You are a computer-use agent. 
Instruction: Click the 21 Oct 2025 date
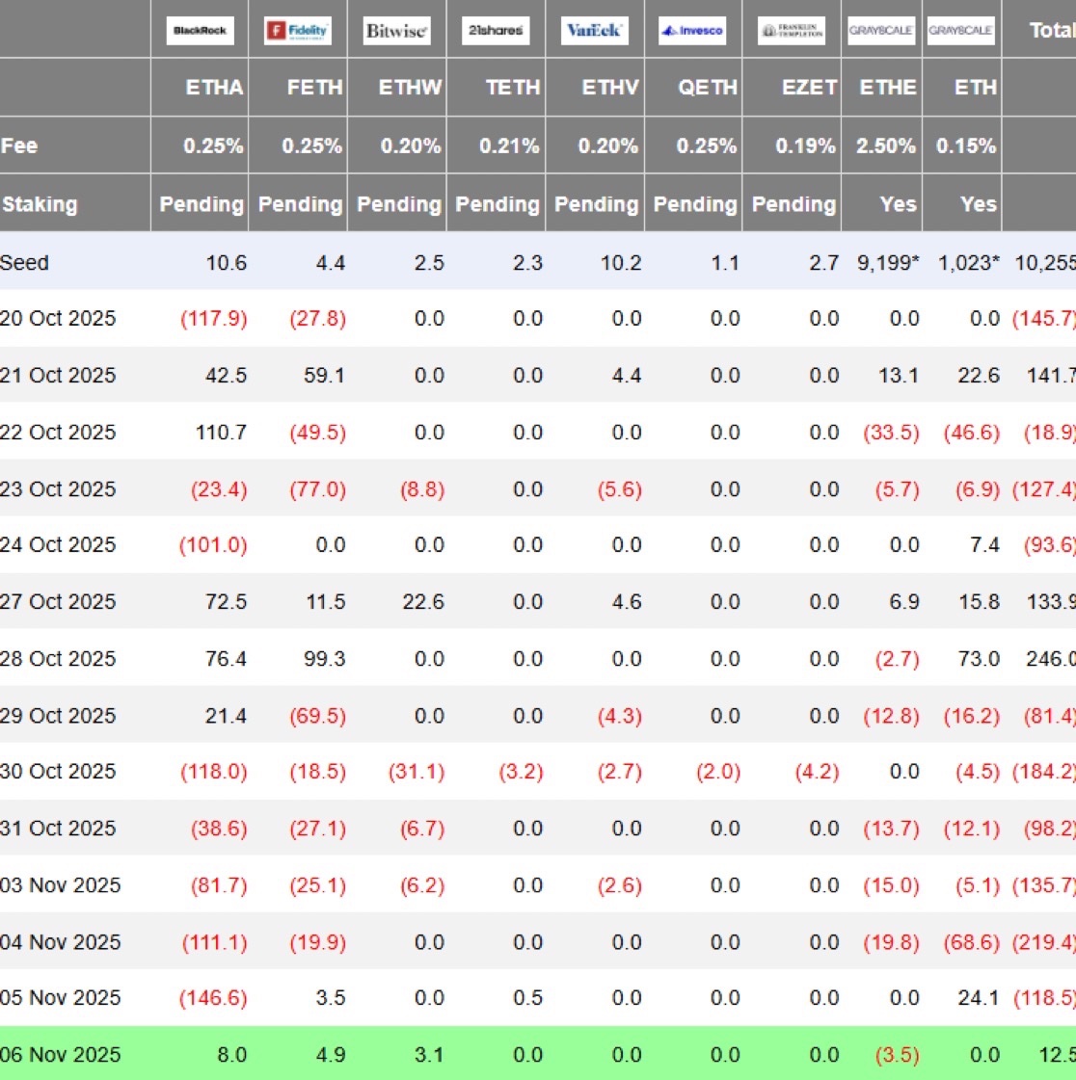coord(58,376)
